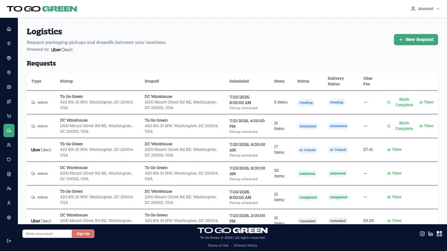
Task: Click the Delivery Status column header
Action: coord(336,81)
